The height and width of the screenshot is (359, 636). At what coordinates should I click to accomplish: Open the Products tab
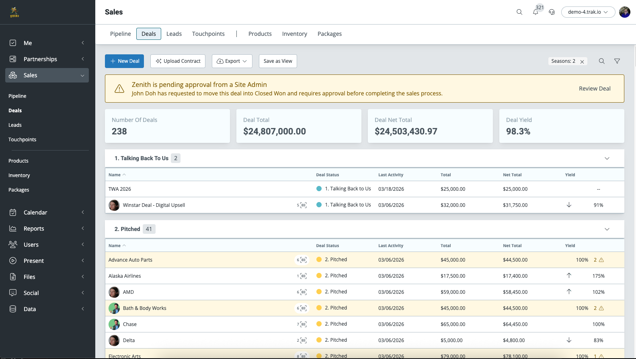pyautogui.click(x=260, y=34)
